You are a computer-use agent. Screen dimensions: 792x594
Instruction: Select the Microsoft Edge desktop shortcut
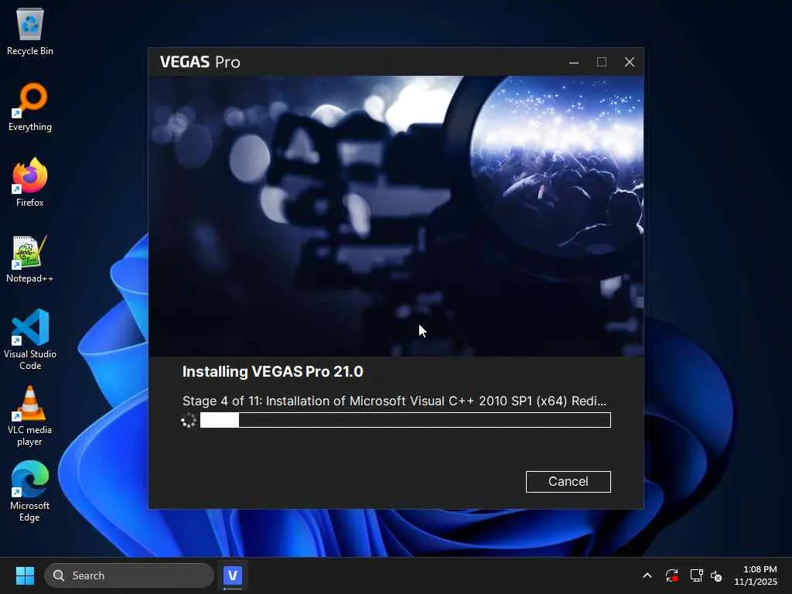coord(30,491)
